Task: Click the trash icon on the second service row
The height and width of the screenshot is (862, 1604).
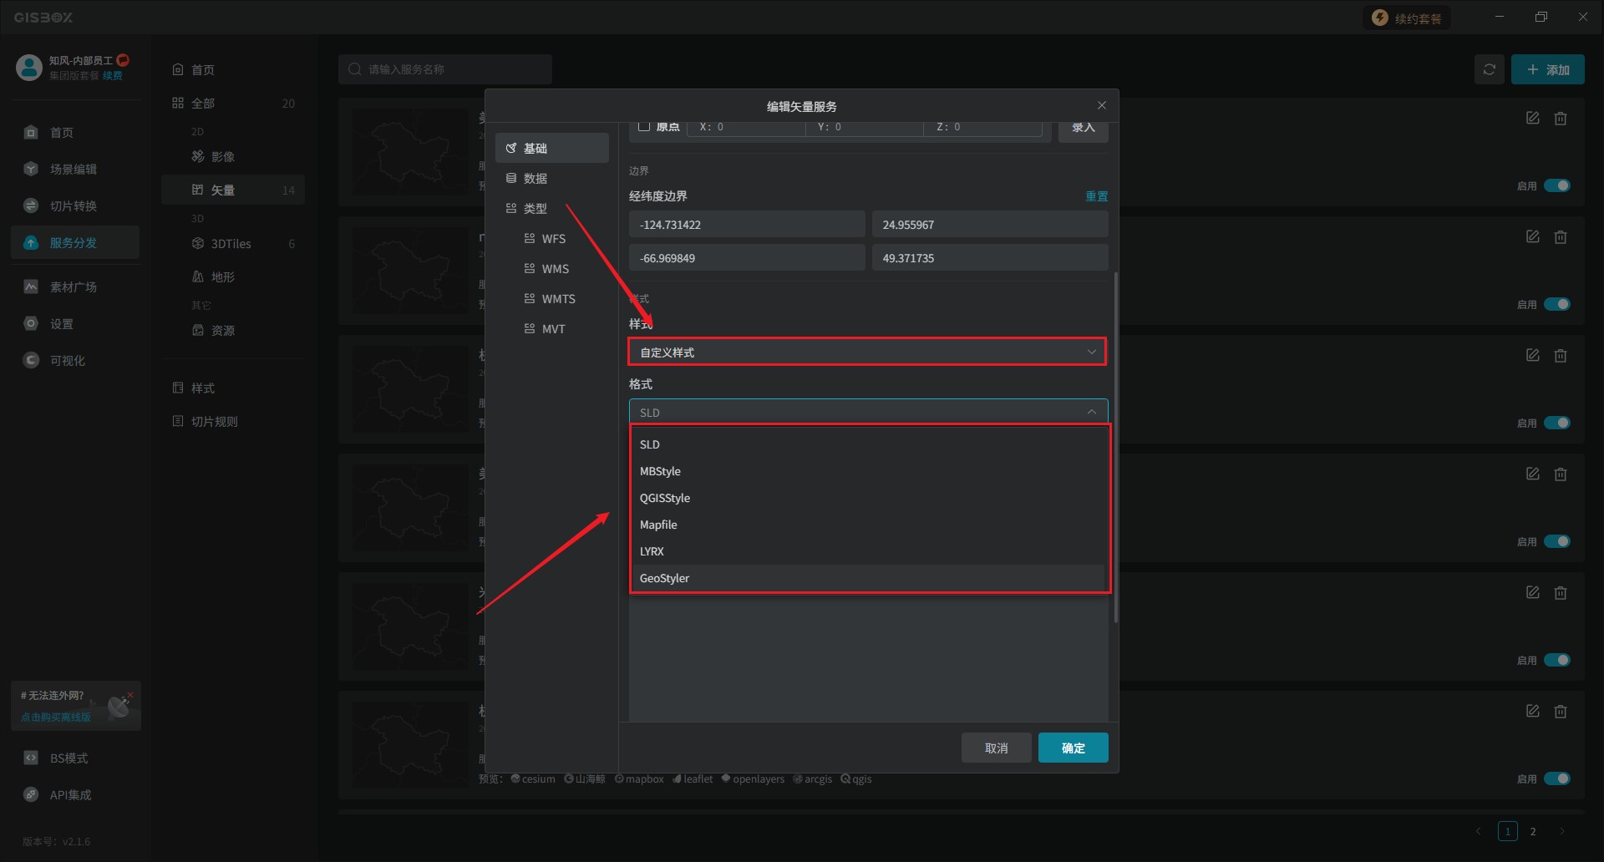Action: click(1560, 237)
